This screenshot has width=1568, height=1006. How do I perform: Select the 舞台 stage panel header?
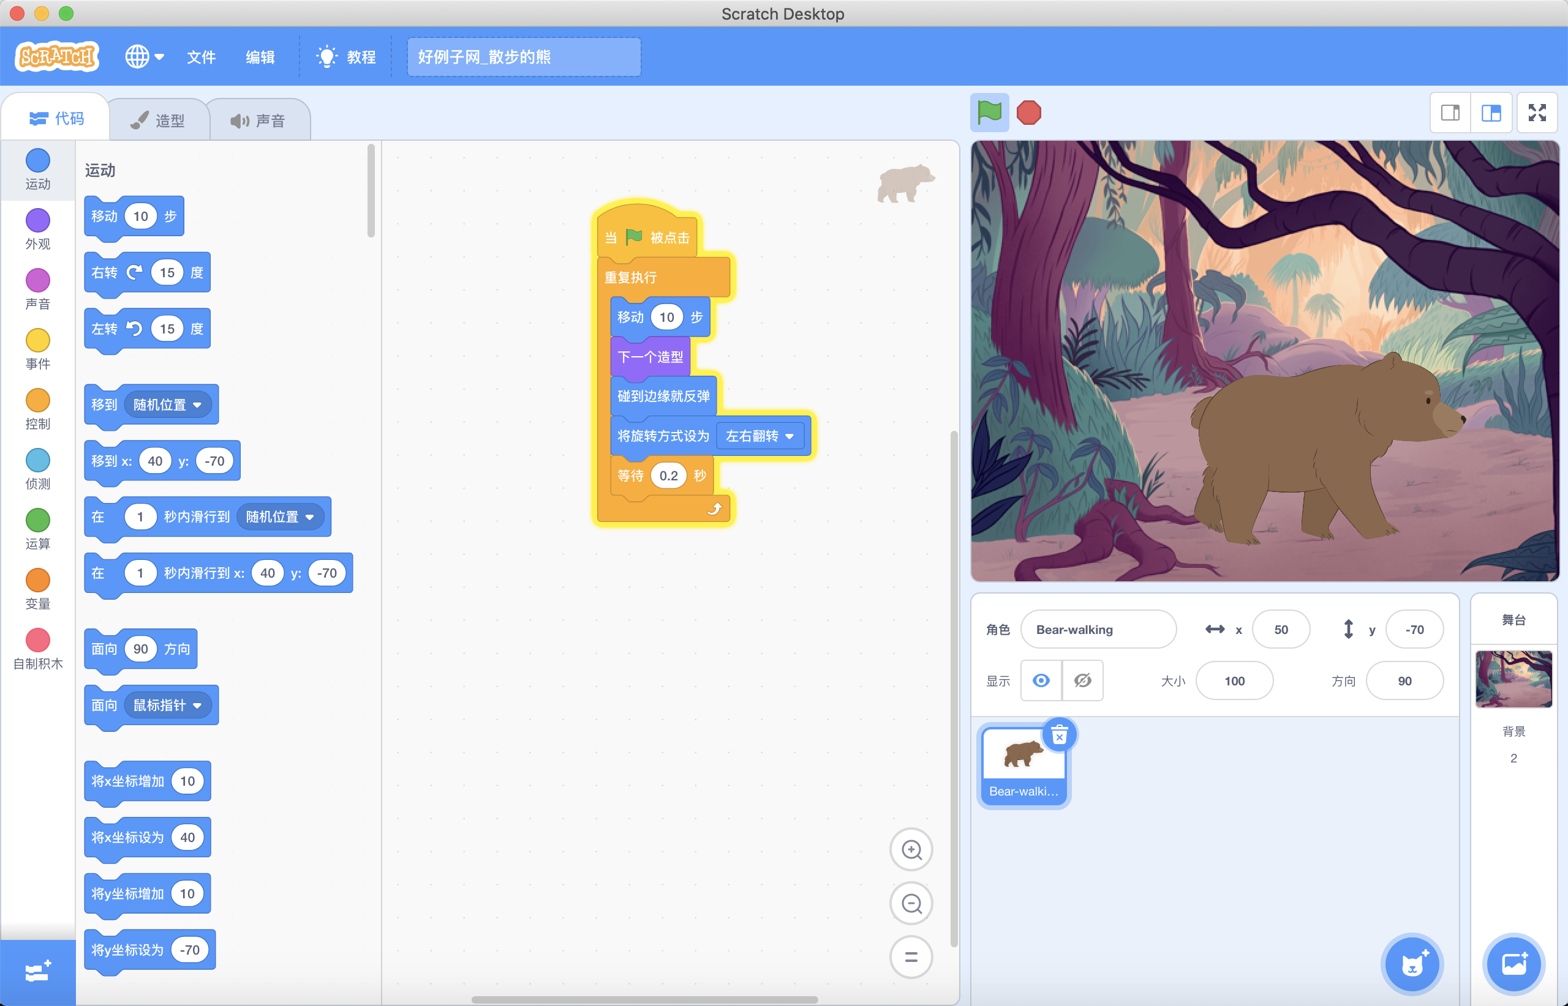(x=1513, y=619)
